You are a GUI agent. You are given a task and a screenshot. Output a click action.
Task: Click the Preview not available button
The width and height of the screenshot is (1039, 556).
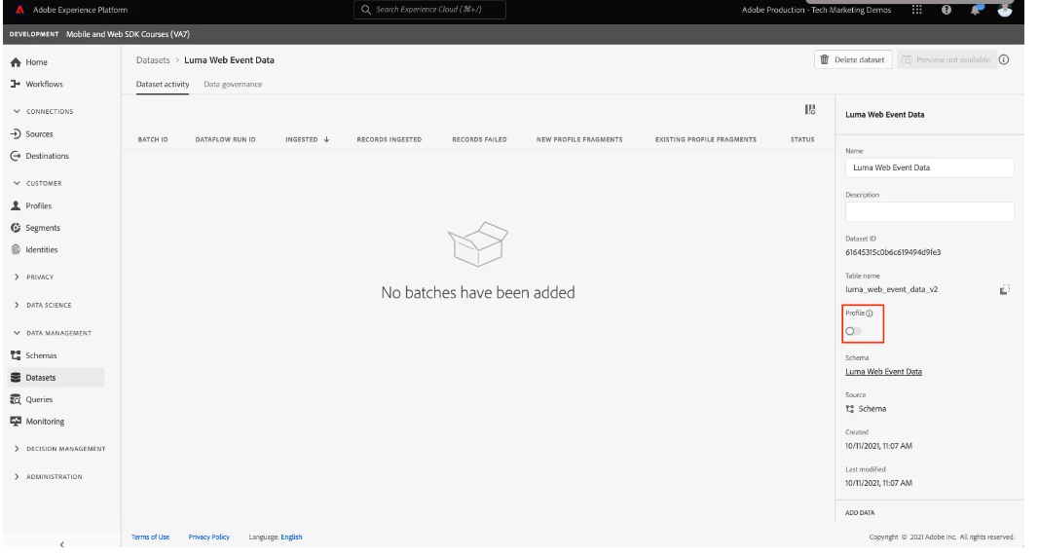(946, 59)
